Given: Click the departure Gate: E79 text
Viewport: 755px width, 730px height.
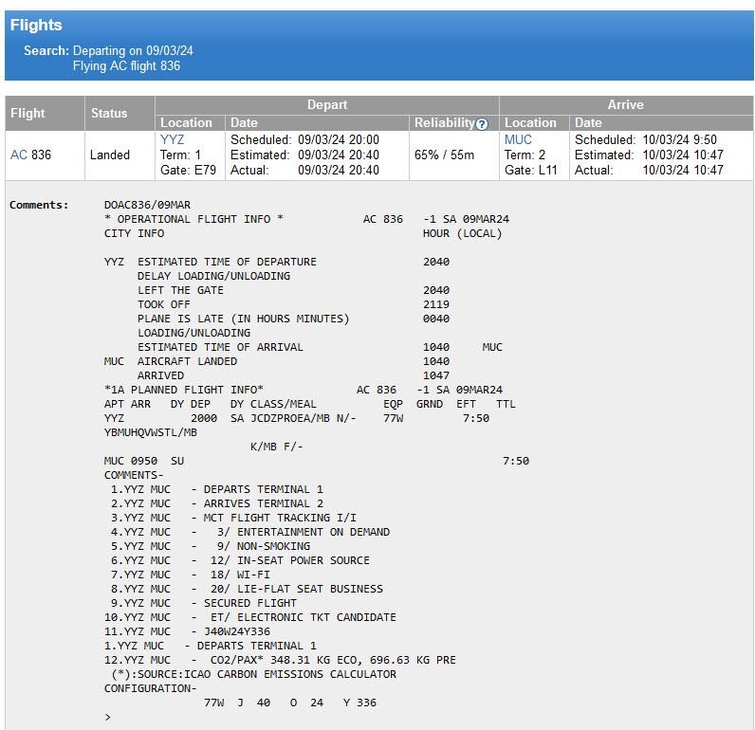Looking at the screenshot, I should 188,170.
